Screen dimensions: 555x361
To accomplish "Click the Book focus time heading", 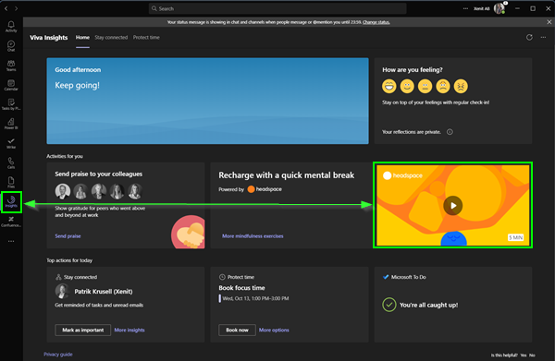I will (x=241, y=288).
